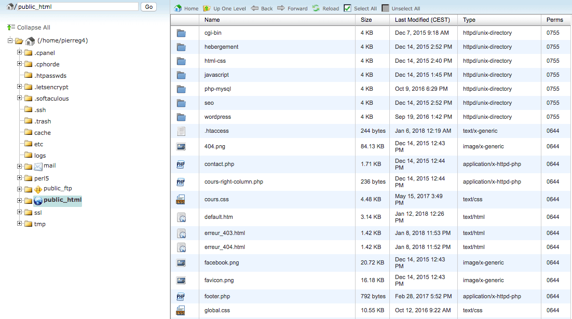Expand the perl5 tree folder
The height and width of the screenshot is (319, 572).
[x=19, y=177]
